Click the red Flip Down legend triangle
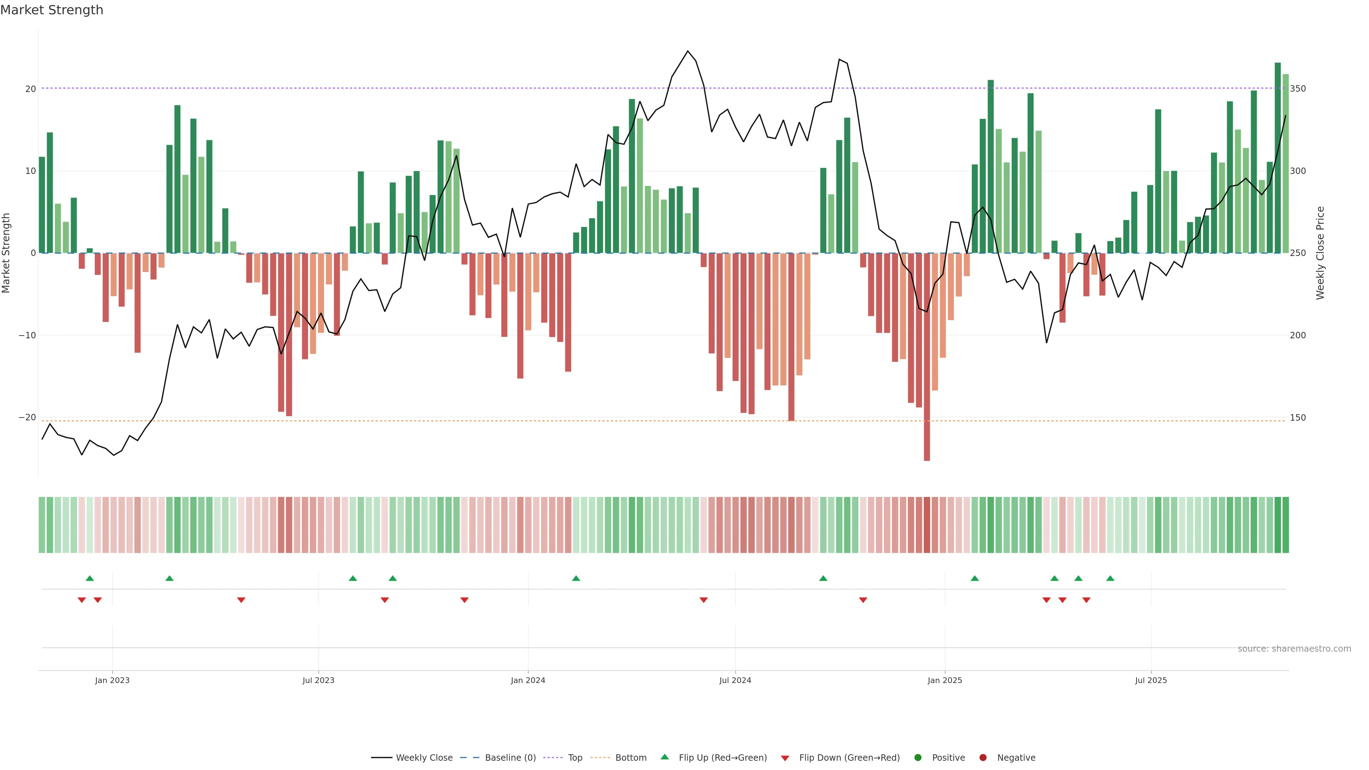The width and height of the screenshot is (1369, 770). coord(785,758)
